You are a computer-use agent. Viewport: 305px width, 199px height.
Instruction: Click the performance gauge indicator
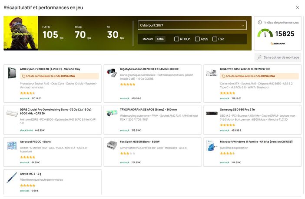265,33
